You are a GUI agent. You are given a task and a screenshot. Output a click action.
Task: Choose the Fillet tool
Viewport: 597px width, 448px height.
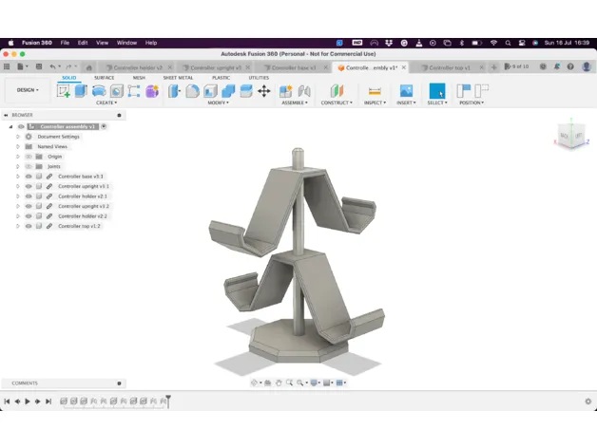coord(192,91)
